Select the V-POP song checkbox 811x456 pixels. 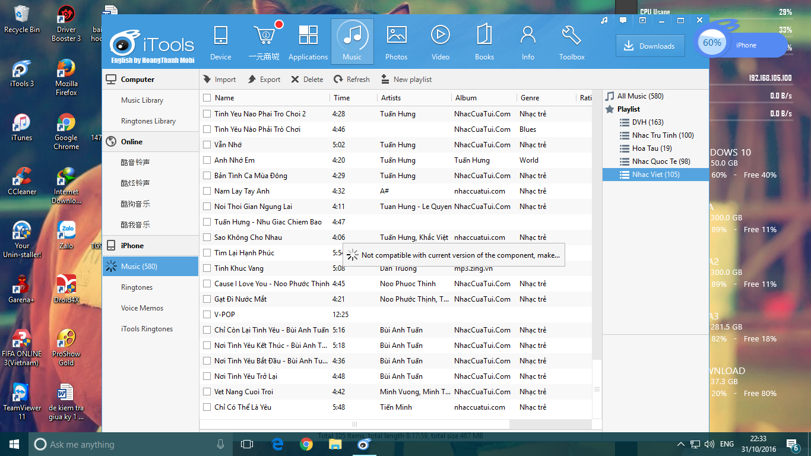pos(207,315)
